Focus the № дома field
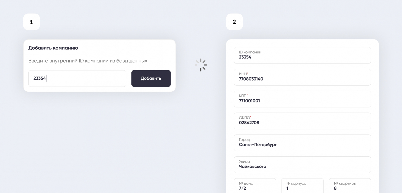This screenshot has height=193, width=402. coord(255,186)
